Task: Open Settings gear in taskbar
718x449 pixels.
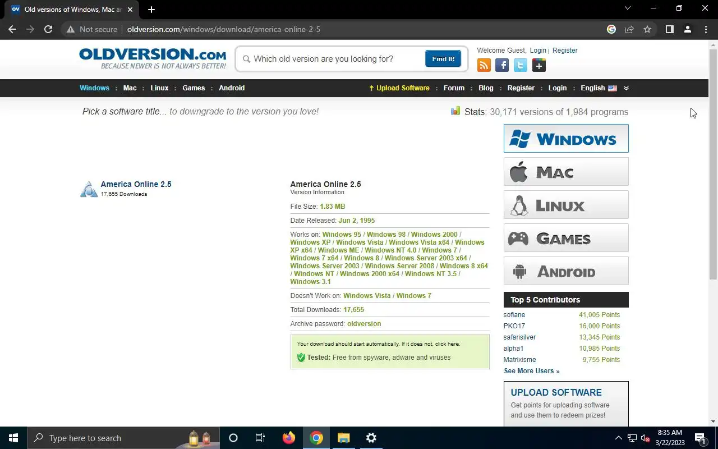Action: click(x=371, y=438)
